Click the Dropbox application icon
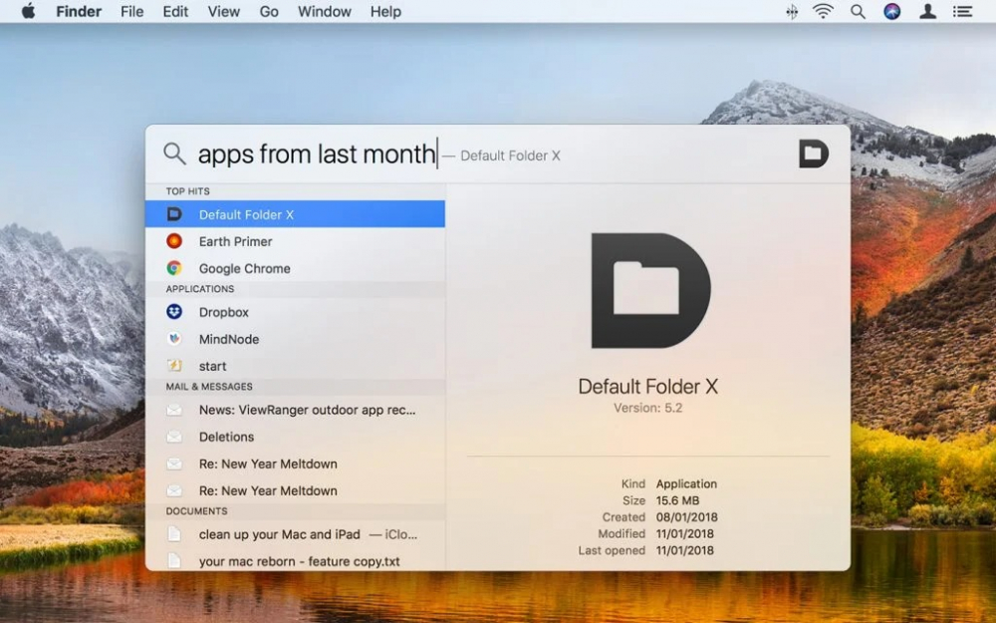 coord(174,312)
